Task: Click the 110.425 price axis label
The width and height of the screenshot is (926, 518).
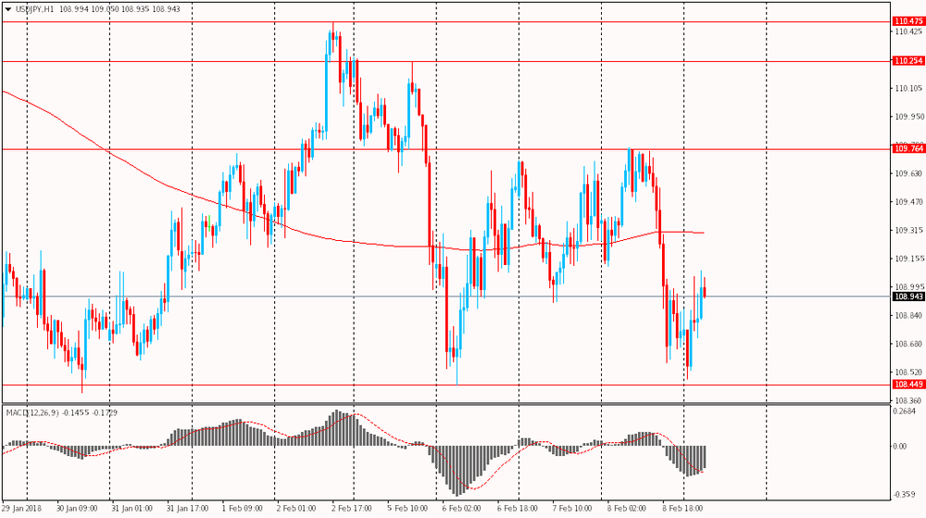Action: tap(909, 32)
